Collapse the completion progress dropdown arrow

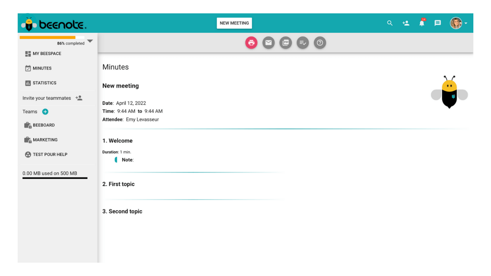coord(90,41)
